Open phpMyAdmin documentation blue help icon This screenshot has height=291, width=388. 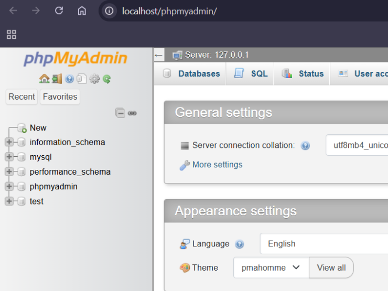click(69, 79)
